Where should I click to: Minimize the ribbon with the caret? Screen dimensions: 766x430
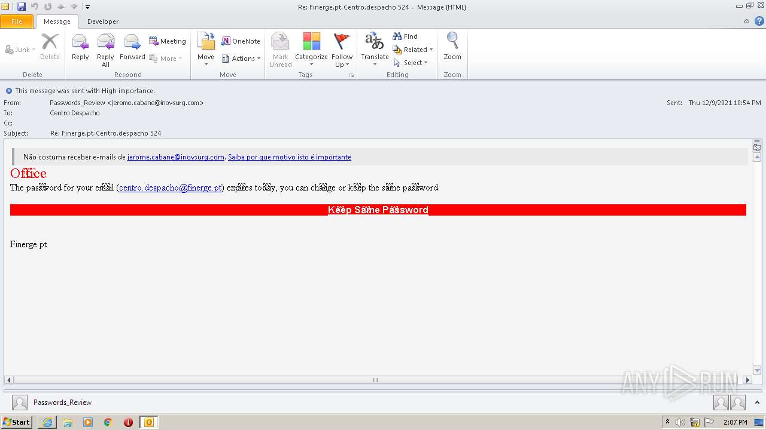point(746,21)
